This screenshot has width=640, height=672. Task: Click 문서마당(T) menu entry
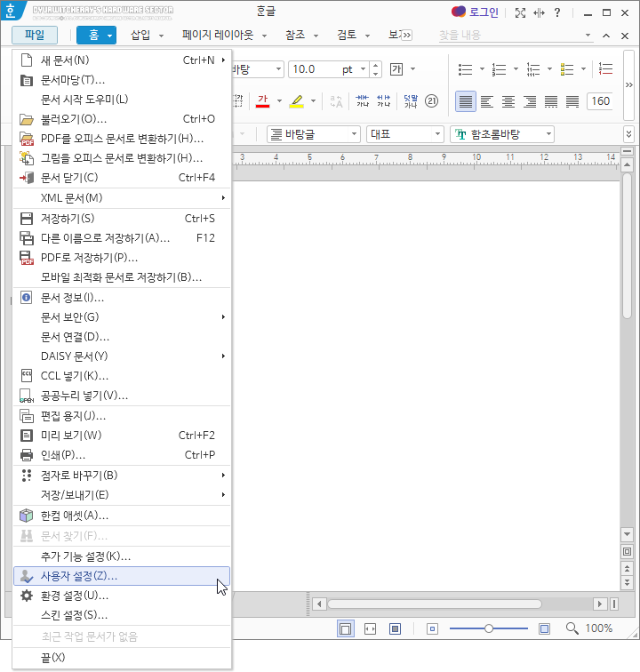coord(122,80)
